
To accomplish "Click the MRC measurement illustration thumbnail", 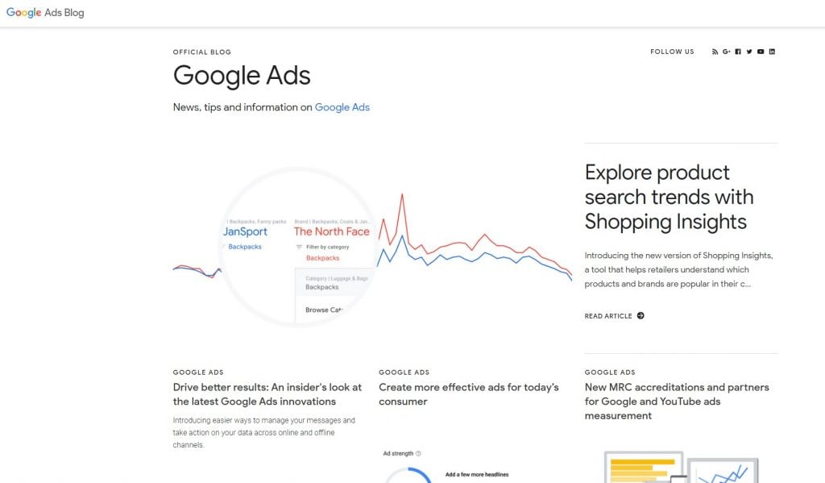I will click(681, 465).
